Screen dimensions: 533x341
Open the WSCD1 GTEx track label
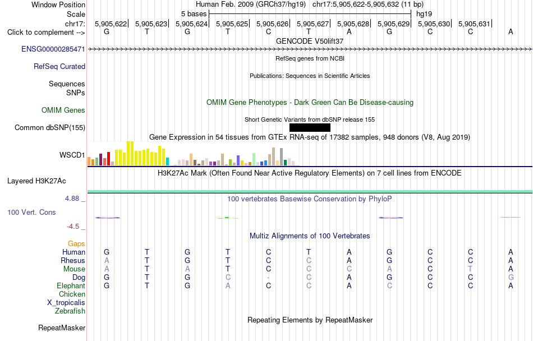pyautogui.click(x=72, y=155)
